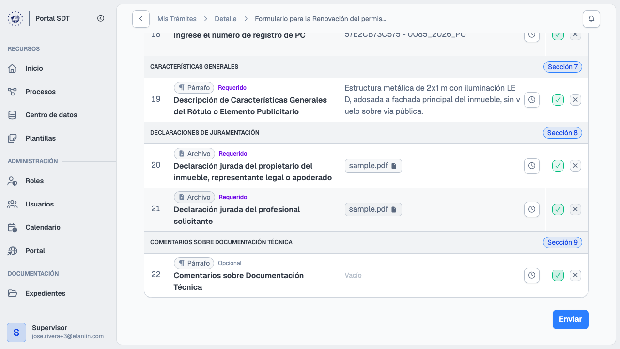Viewport: 620px width, 349px height.
Task: View history clock for row 19
Action: [x=532, y=100]
